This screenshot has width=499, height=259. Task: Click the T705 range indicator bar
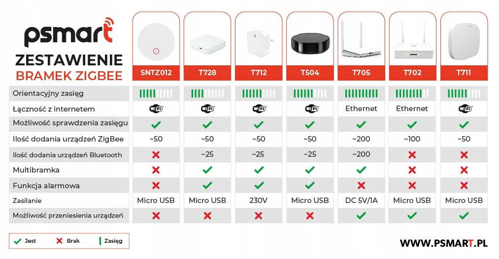click(x=361, y=93)
